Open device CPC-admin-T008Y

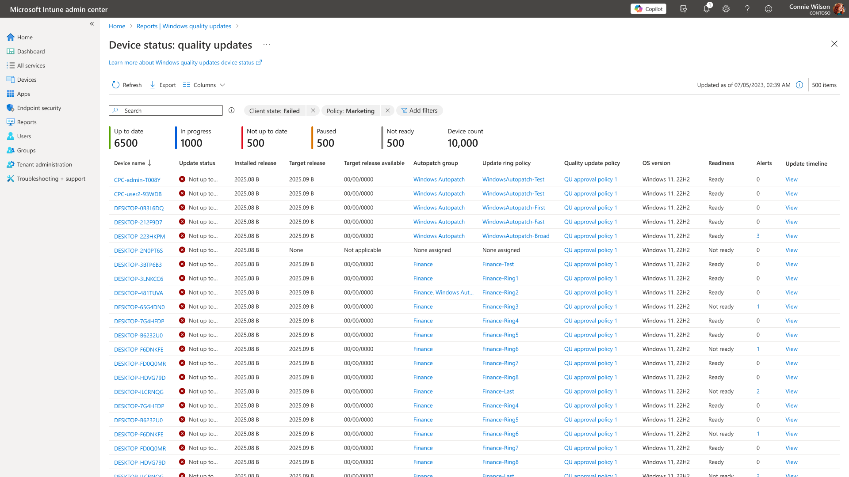[x=137, y=180]
